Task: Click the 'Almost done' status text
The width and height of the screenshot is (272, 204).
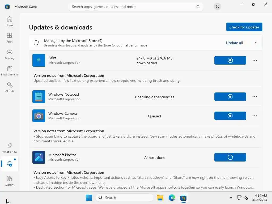Action: [x=155, y=158]
